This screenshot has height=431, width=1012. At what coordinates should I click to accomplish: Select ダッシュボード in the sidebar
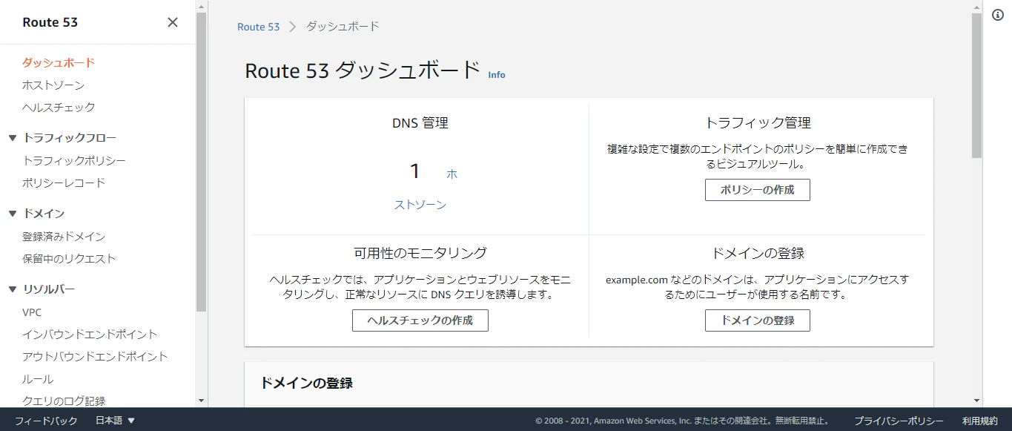(59, 63)
